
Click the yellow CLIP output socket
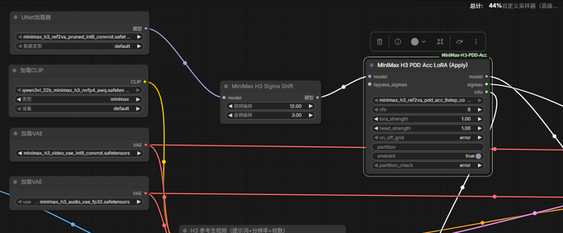tap(145, 82)
